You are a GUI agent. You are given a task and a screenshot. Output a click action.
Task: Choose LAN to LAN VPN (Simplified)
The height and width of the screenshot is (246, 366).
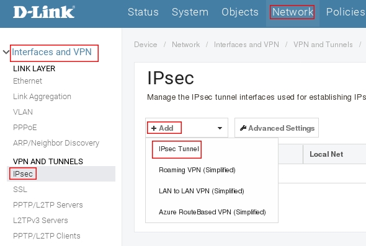[202, 191]
